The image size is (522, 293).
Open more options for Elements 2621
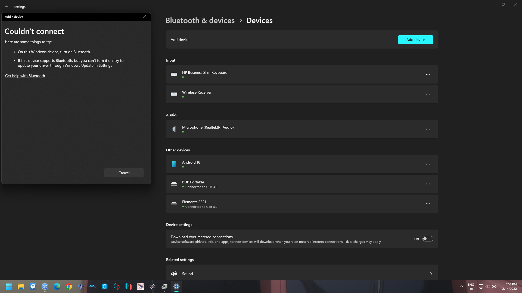tap(428, 204)
